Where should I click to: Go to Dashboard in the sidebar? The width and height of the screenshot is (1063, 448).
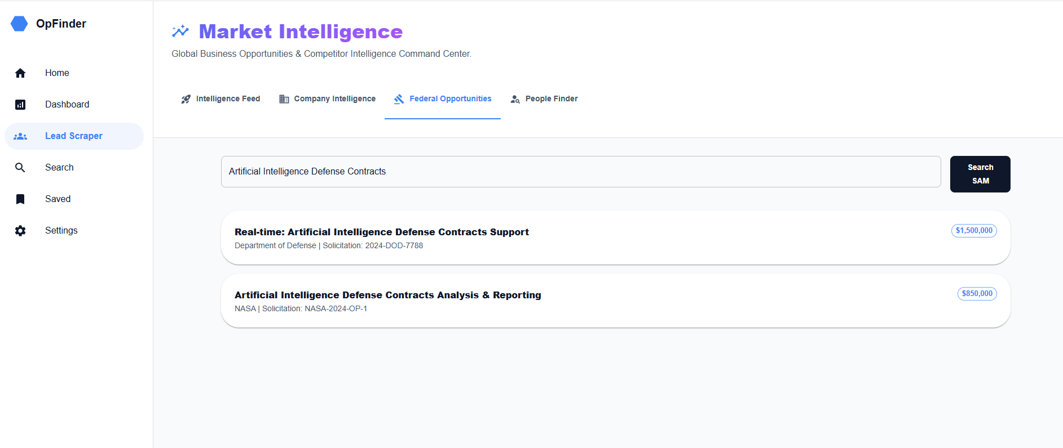(74, 105)
